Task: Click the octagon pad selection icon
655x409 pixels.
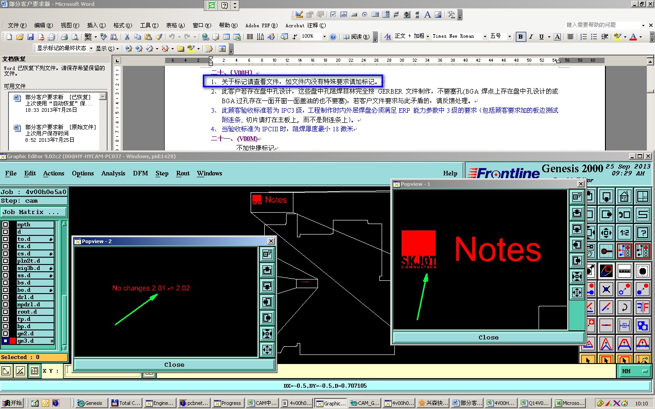Action: click(643, 271)
